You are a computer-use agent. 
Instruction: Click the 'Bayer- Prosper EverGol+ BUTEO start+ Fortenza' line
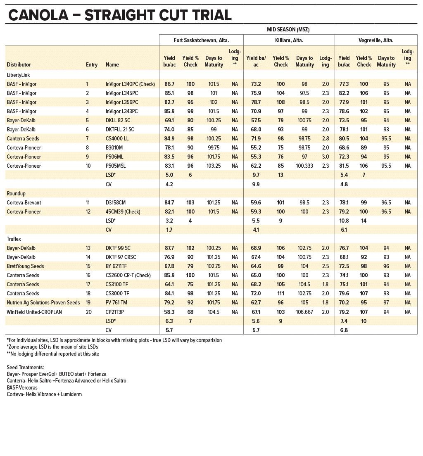click(x=57, y=374)
